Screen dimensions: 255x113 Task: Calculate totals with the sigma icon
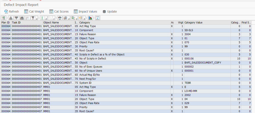(x=42, y=18)
